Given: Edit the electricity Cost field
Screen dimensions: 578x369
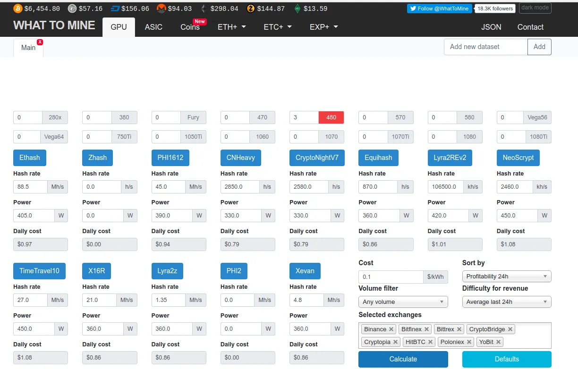Looking at the screenshot, I should click(391, 277).
